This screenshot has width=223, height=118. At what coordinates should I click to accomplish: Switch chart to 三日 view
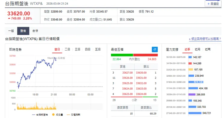click(x=77, y=49)
